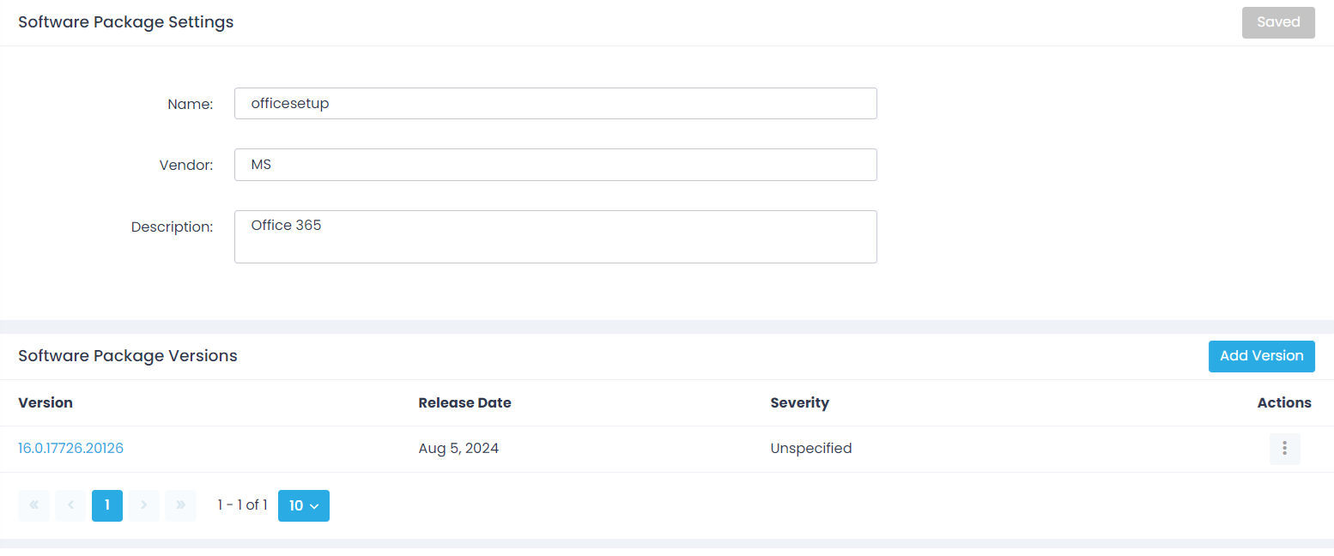Image resolution: width=1334 pixels, height=556 pixels.
Task: Click the Actions column header
Action: tap(1284, 402)
